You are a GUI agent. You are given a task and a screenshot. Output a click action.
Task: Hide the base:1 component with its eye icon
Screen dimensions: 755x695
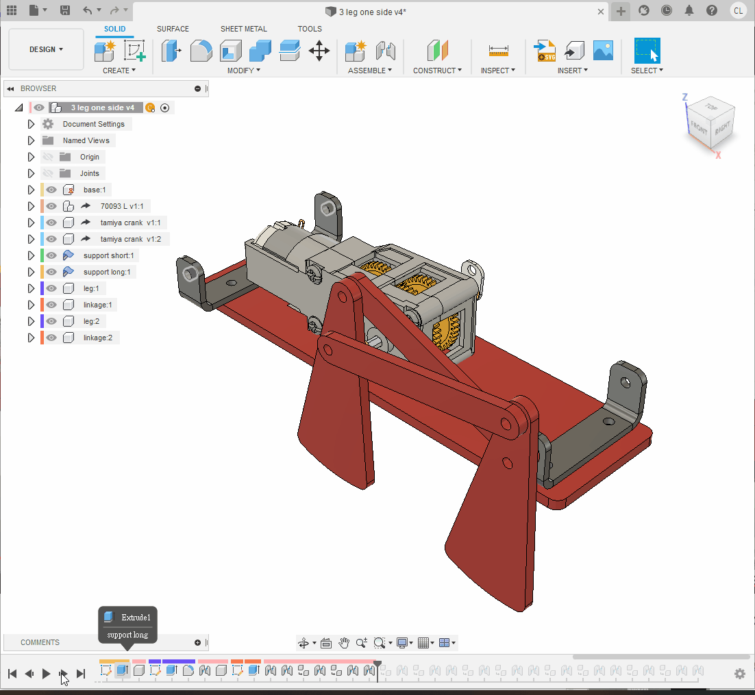click(x=51, y=190)
